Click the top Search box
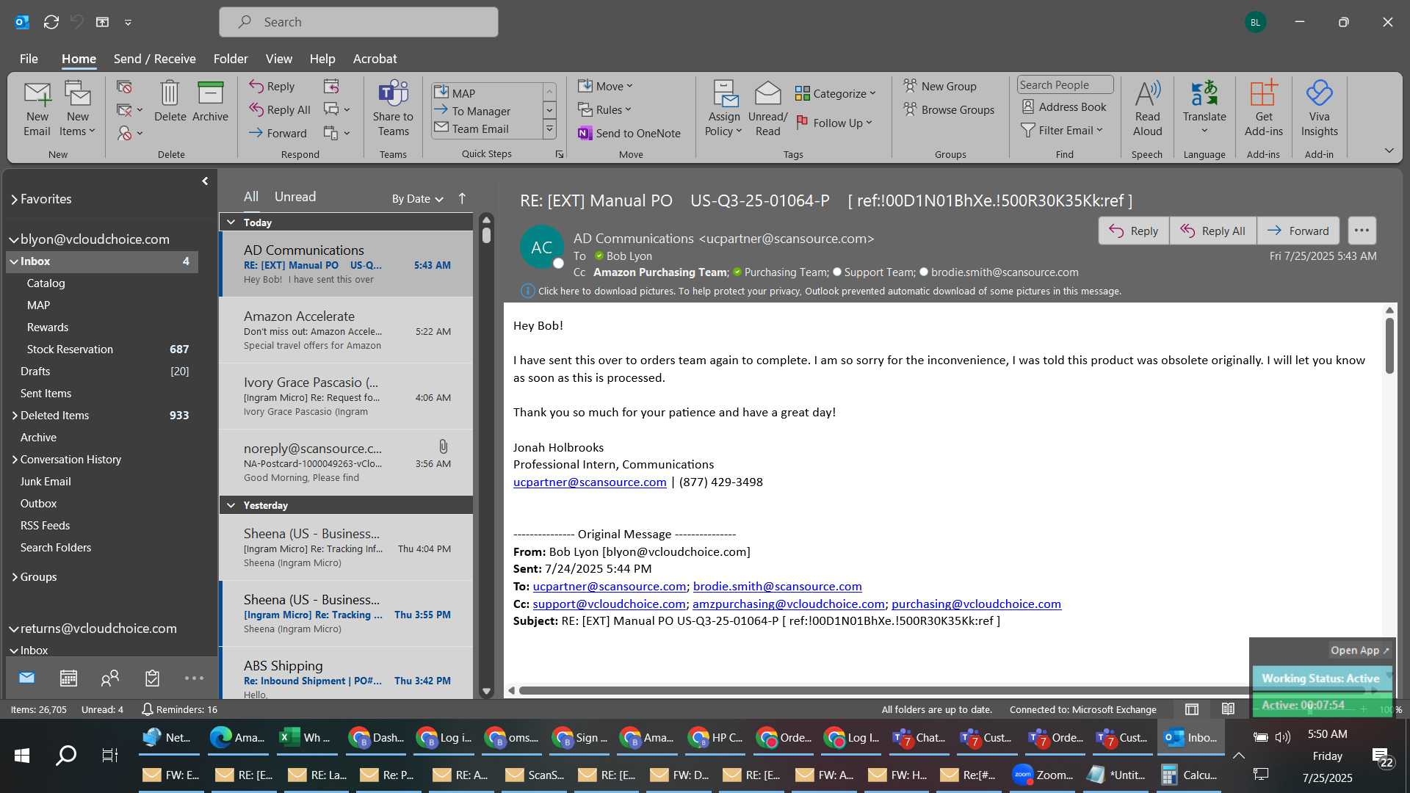Viewport: 1410px width, 793px height. tap(358, 22)
